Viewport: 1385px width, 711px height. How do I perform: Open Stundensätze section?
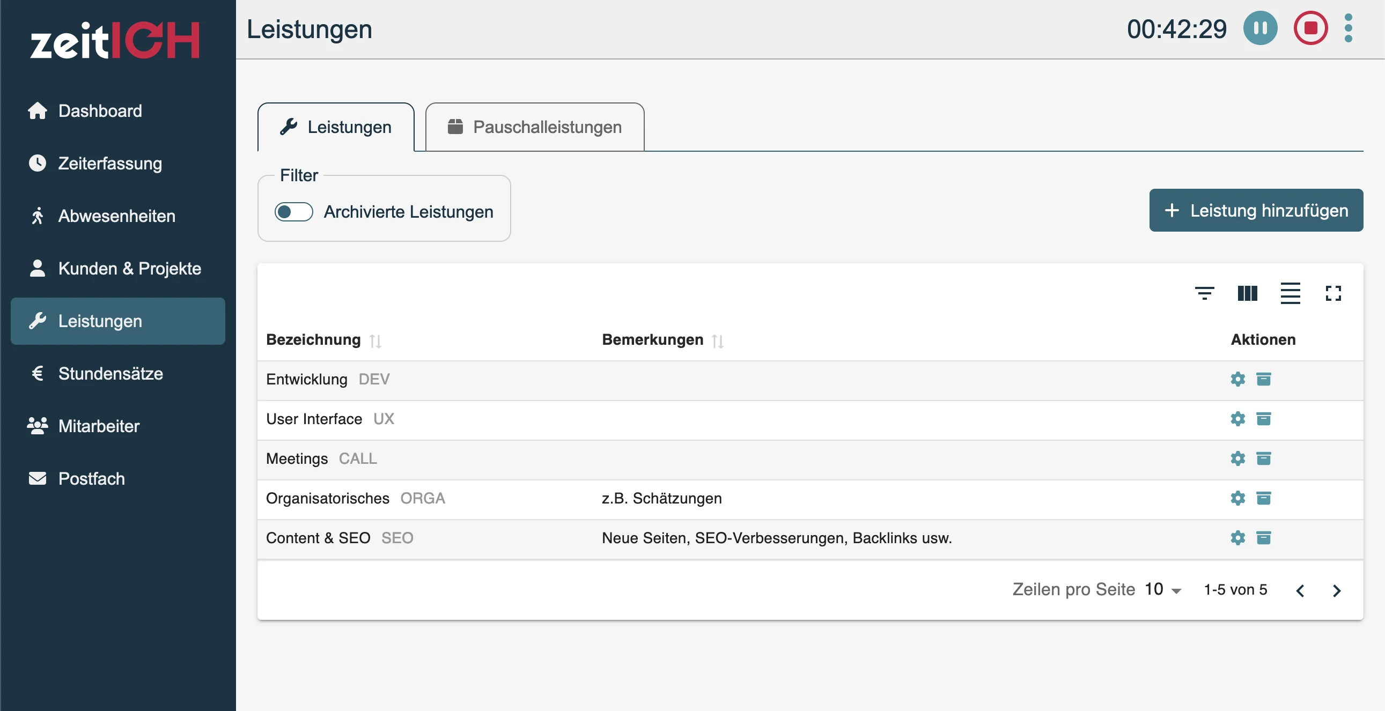click(118, 374)
